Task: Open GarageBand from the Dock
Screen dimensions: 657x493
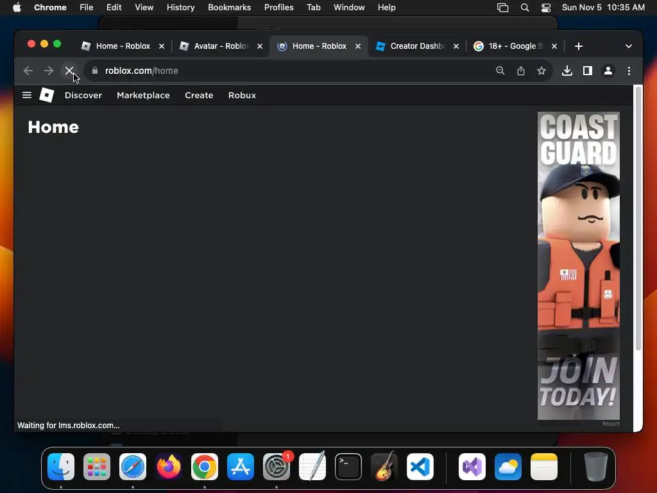Action: [384, 467]
